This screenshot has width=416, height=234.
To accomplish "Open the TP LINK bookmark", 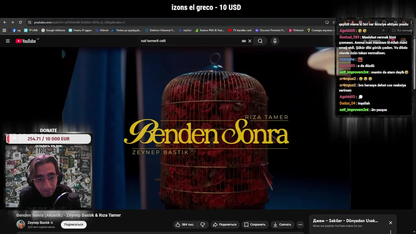I will click(x=31, y=30).
